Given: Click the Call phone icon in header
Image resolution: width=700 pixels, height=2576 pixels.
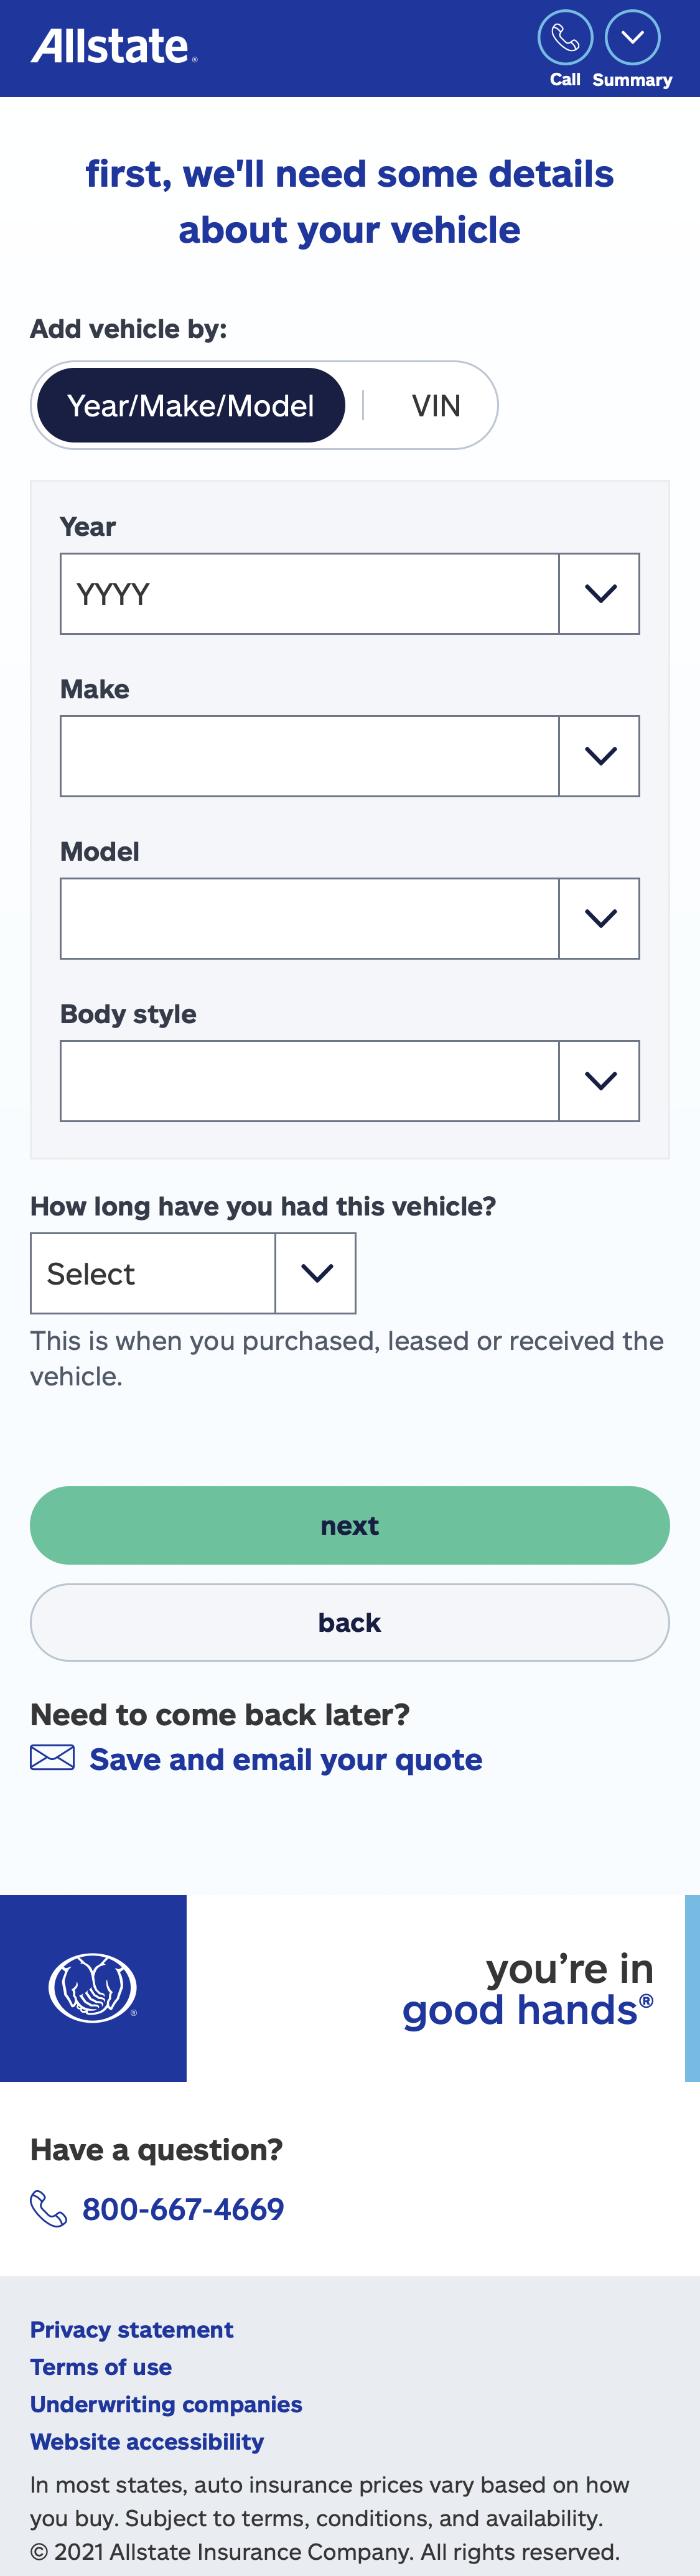Looking at the screenshot, I should (566, 38).
